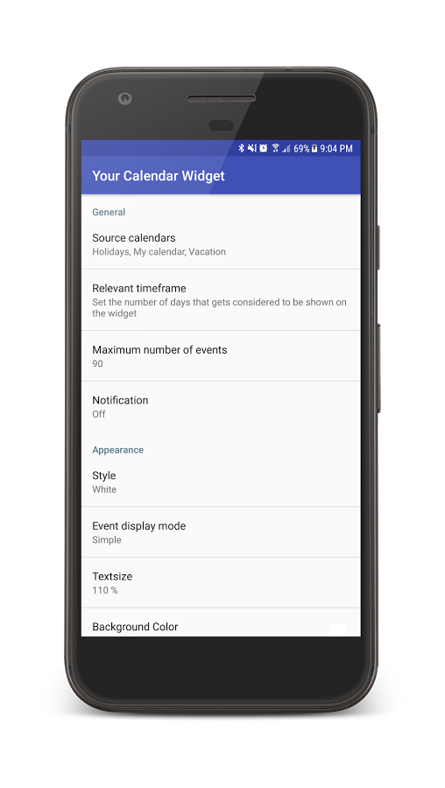Tap the Appearance section header
The height and width of the screenshot is (788, 445).
(117, 450)
